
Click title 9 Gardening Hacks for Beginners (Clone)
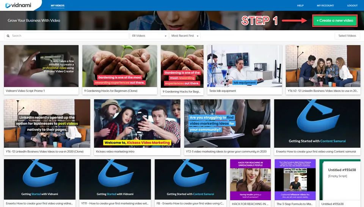pos(111,91)
